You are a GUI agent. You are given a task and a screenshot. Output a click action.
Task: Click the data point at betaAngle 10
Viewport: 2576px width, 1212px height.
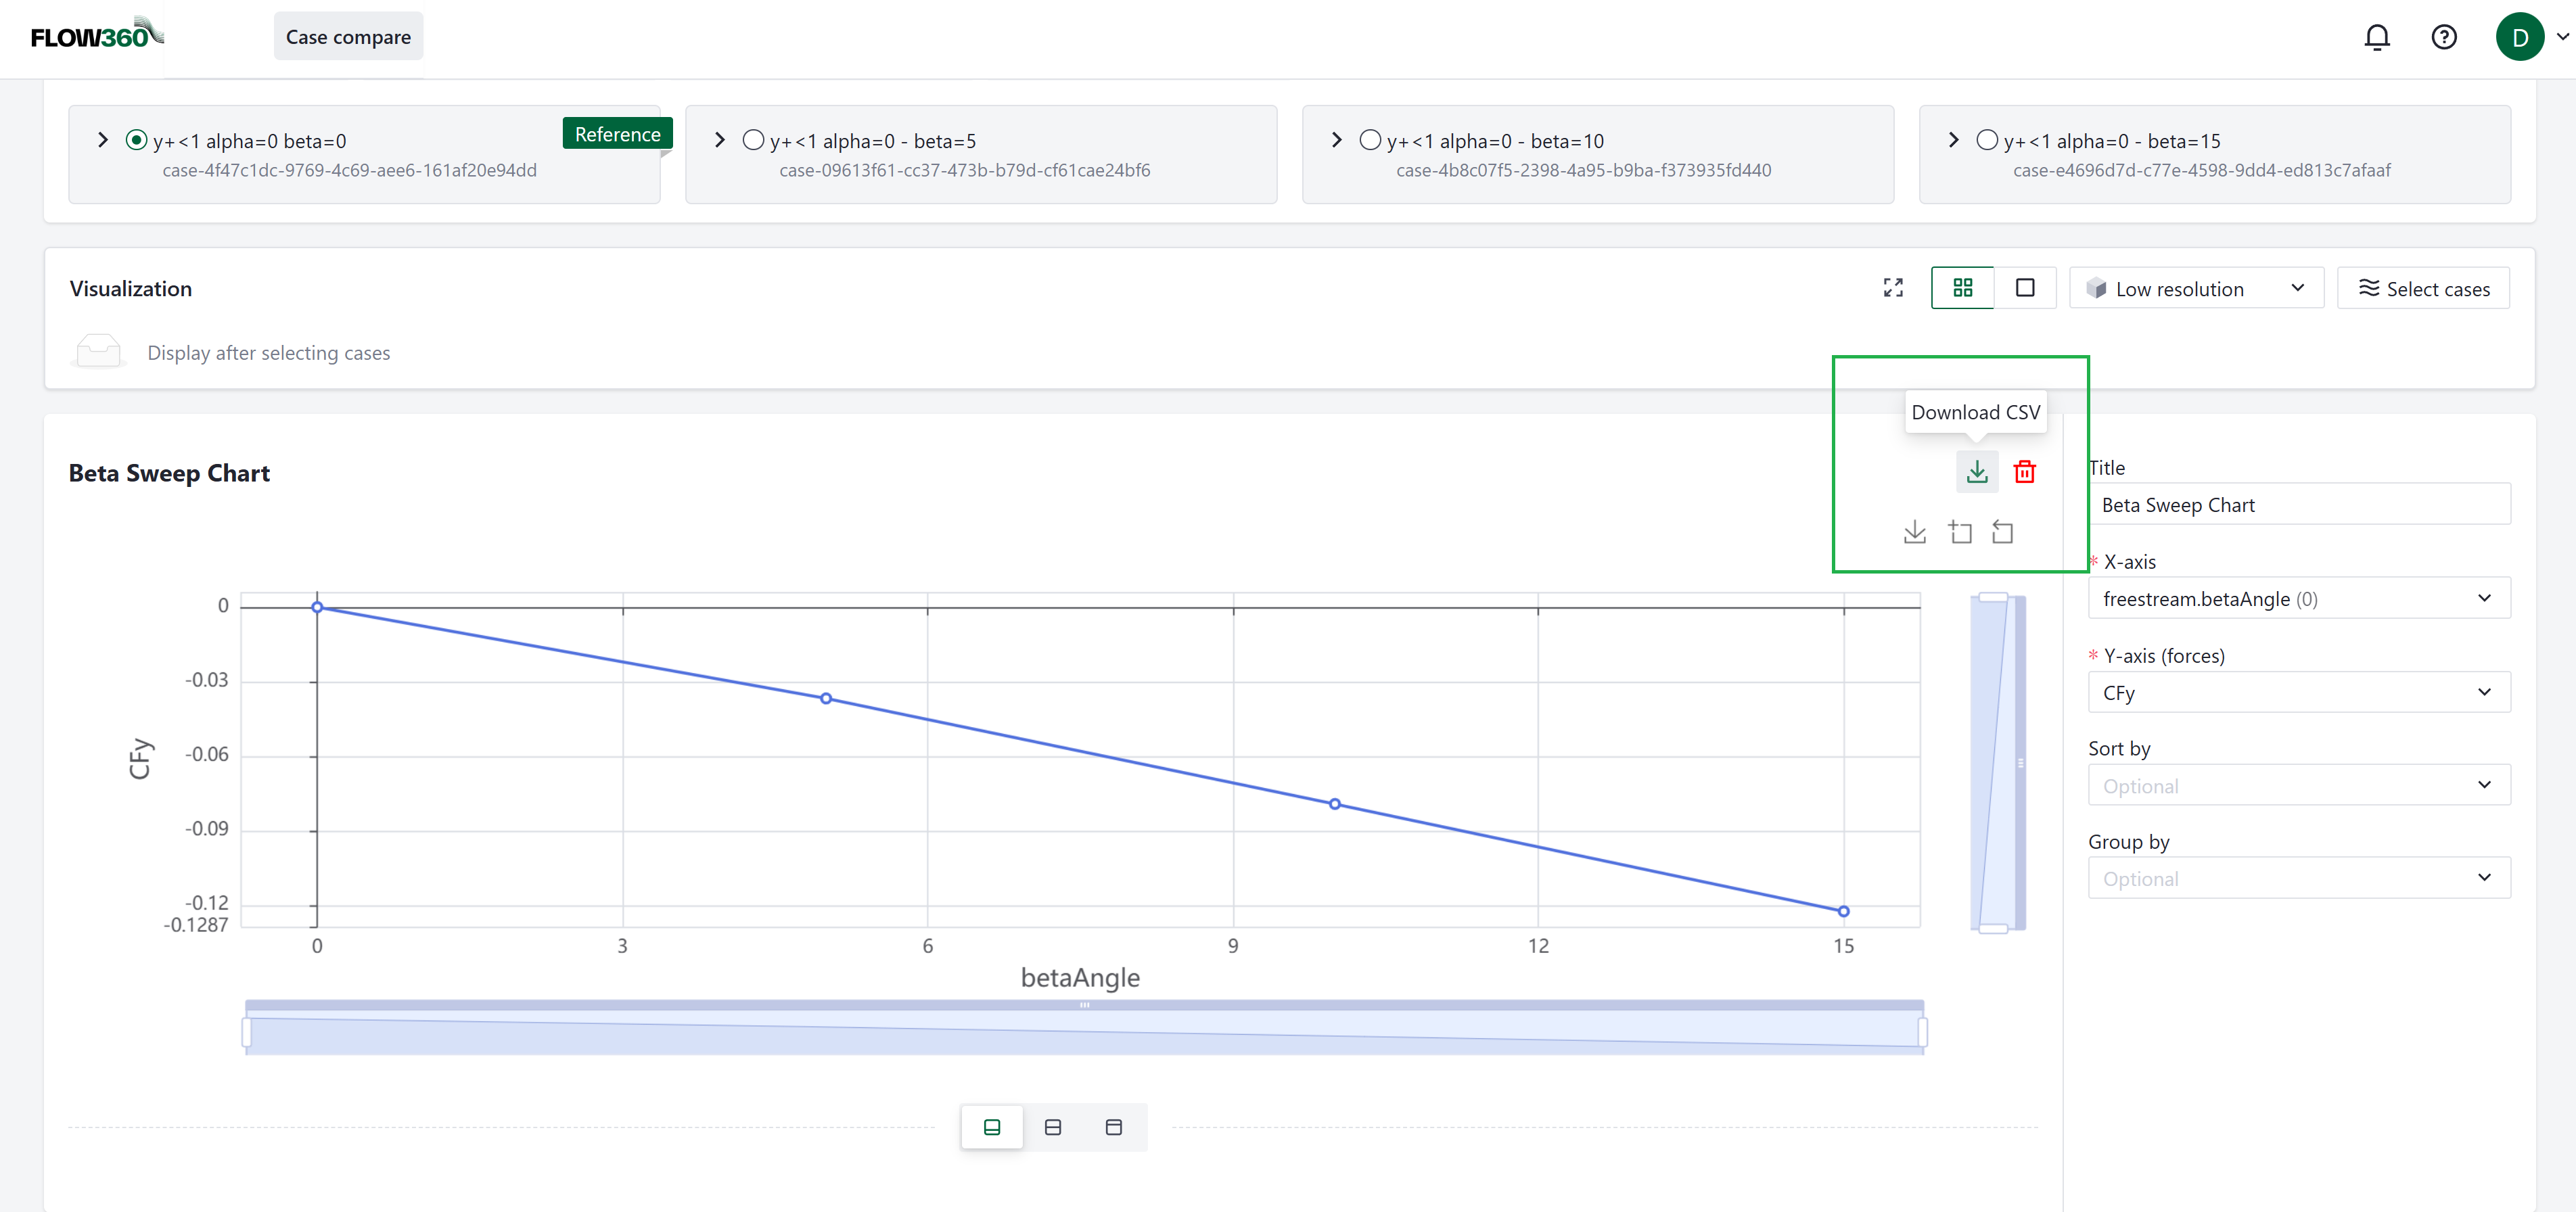pos(1334,804)
